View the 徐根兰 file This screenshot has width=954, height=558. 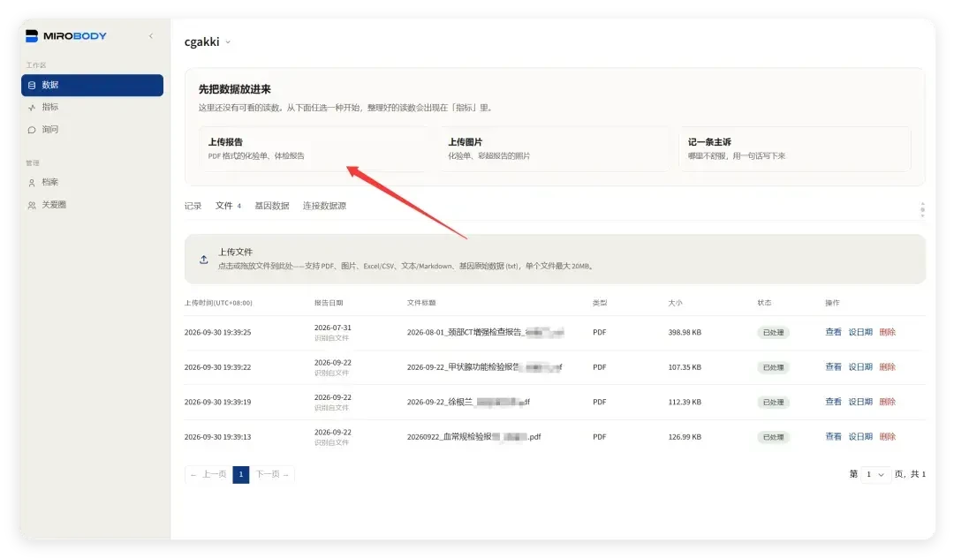click(833, 402)
